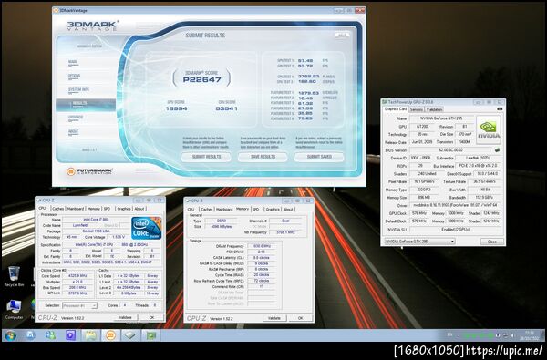Image resolution: width=547 pixels, height=360 pixels.
Task: Open UPGRADE in 3DMark sidebar
Action: coord(76,118)
